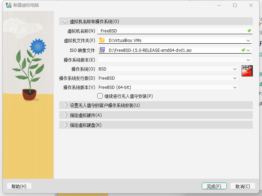Open the ISO 映像文件 dropdown arrow
Viewport: 262px width, 196px height.
click(x=248, y=50)
